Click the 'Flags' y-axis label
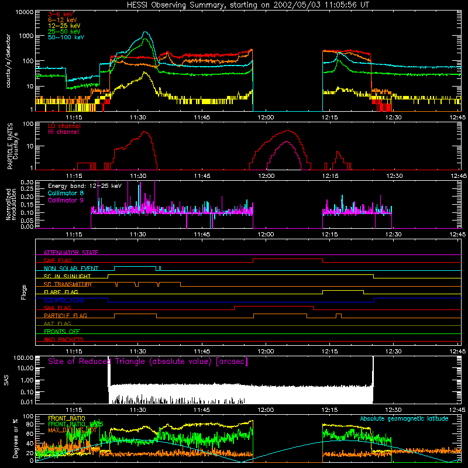 (23, 292)
